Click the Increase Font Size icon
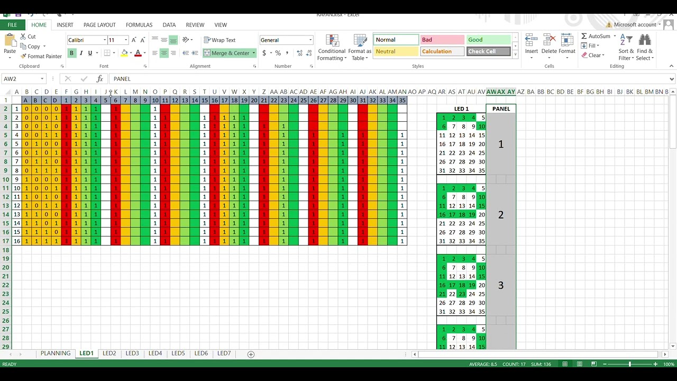 (x=134, y=40)
